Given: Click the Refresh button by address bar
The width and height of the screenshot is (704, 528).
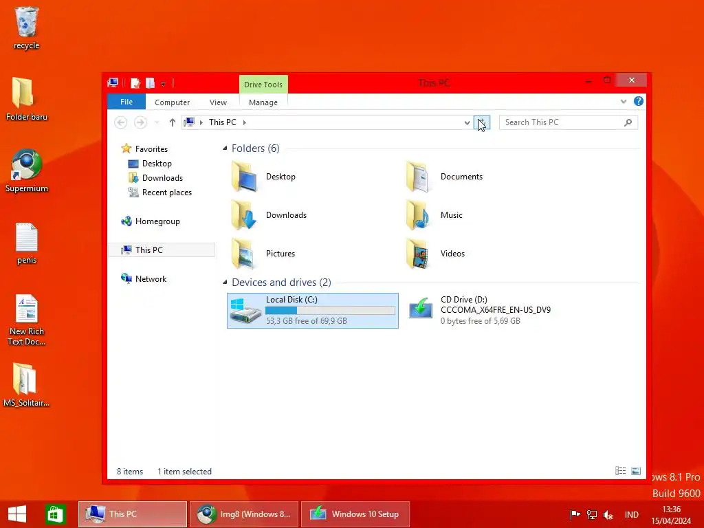Looking at the screenshot, I should (x=482, y=122).
